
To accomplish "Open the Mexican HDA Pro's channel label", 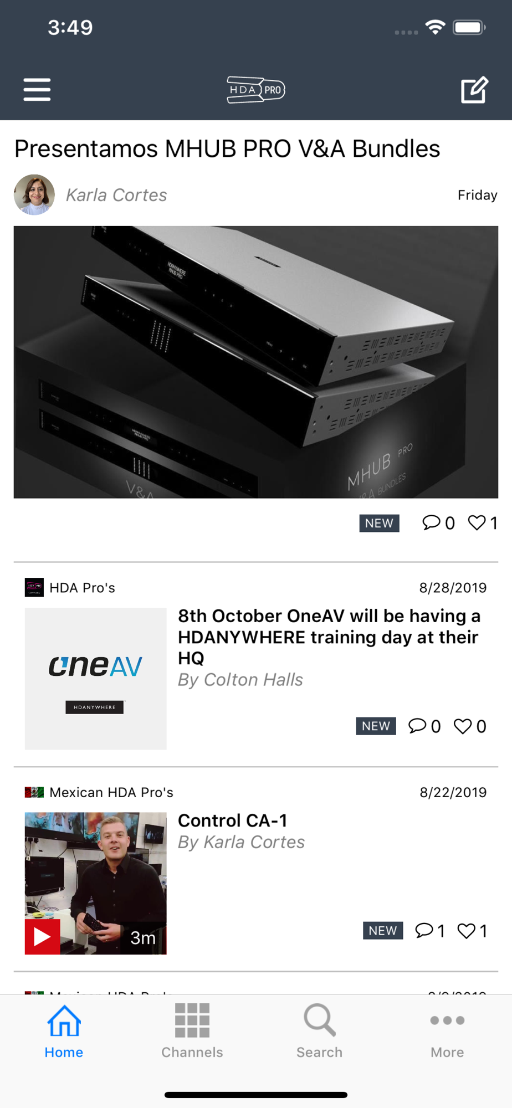I will 111,792.
